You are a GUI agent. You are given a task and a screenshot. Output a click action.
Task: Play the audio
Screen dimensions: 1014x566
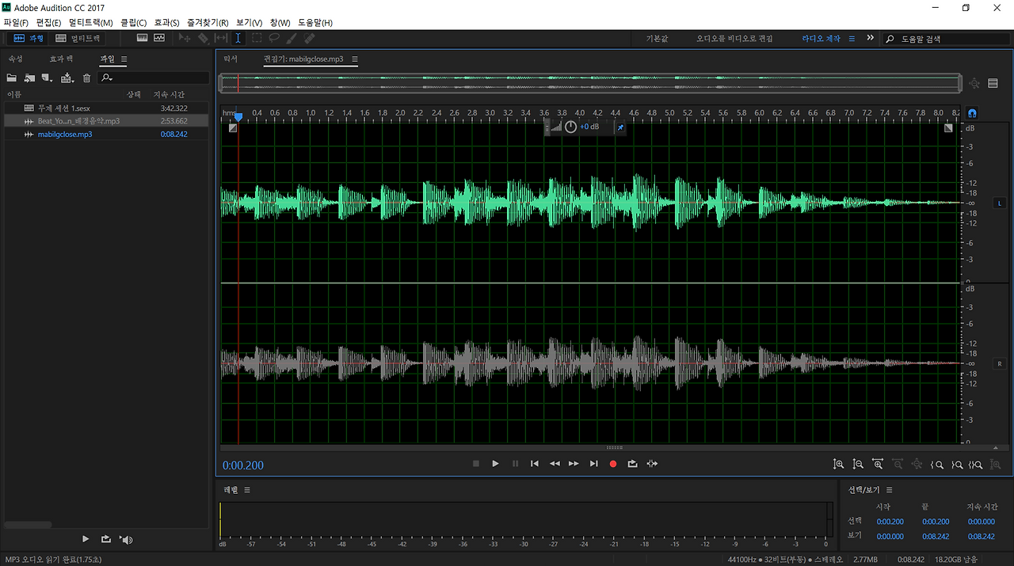click(495, 464)
